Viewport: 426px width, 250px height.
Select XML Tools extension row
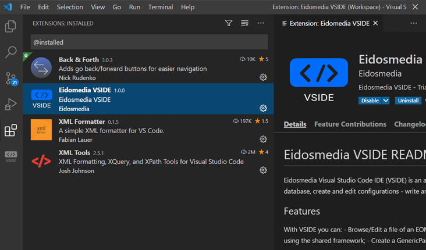click(148, 160)
